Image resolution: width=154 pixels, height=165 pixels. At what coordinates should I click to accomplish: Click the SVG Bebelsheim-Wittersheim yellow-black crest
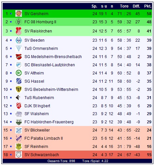(x=19, y=89)
